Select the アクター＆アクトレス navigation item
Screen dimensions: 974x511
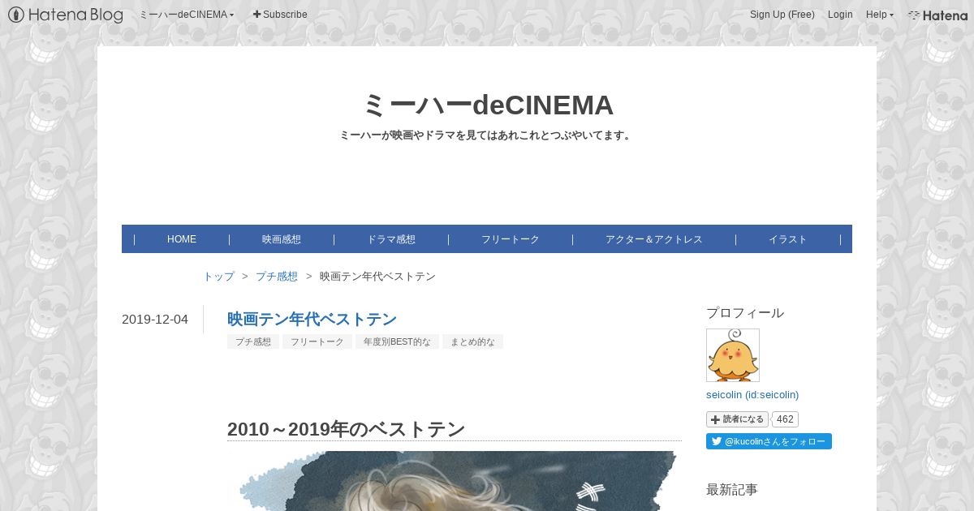point(654,239)
